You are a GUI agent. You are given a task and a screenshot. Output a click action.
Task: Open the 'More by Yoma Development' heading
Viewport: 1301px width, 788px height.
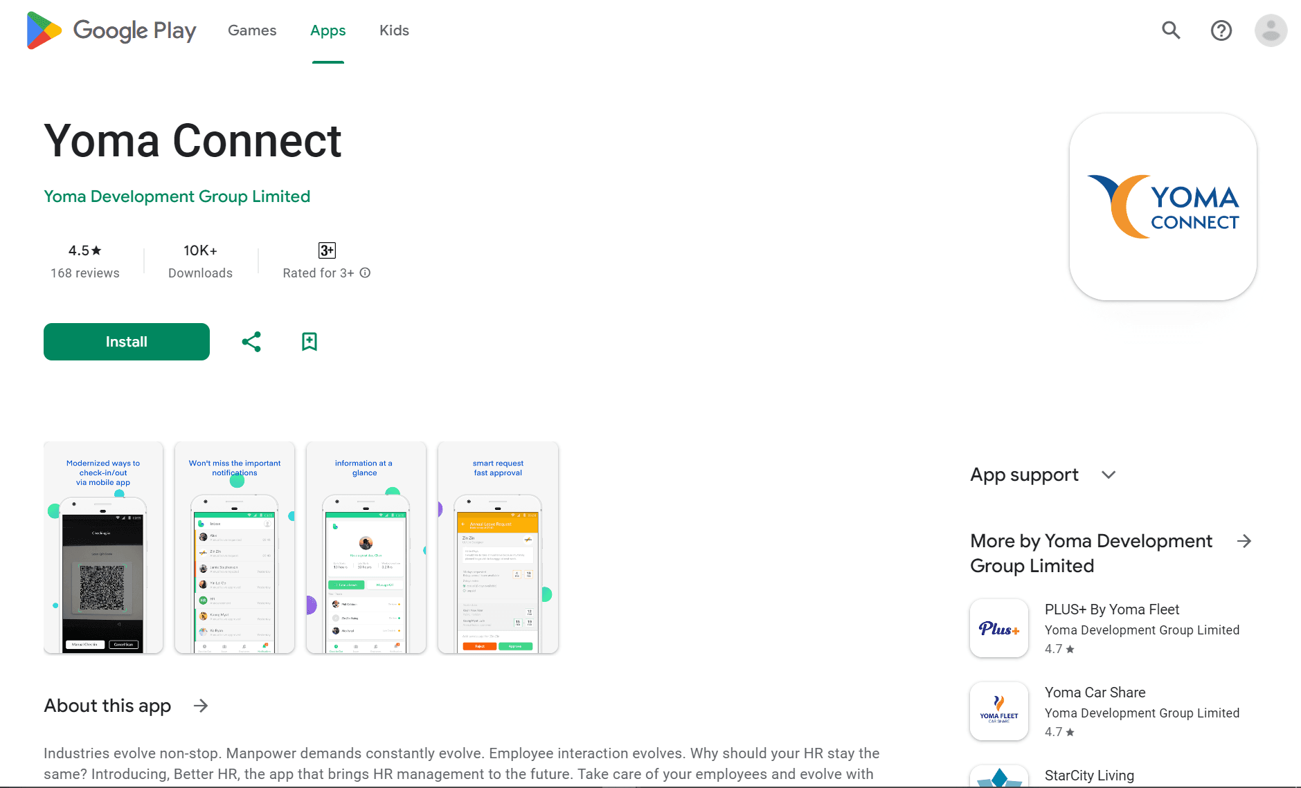coord(1091,553)
